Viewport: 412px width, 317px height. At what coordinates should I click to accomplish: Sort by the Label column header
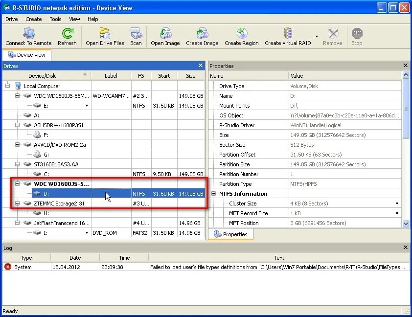tap(111, 76)
